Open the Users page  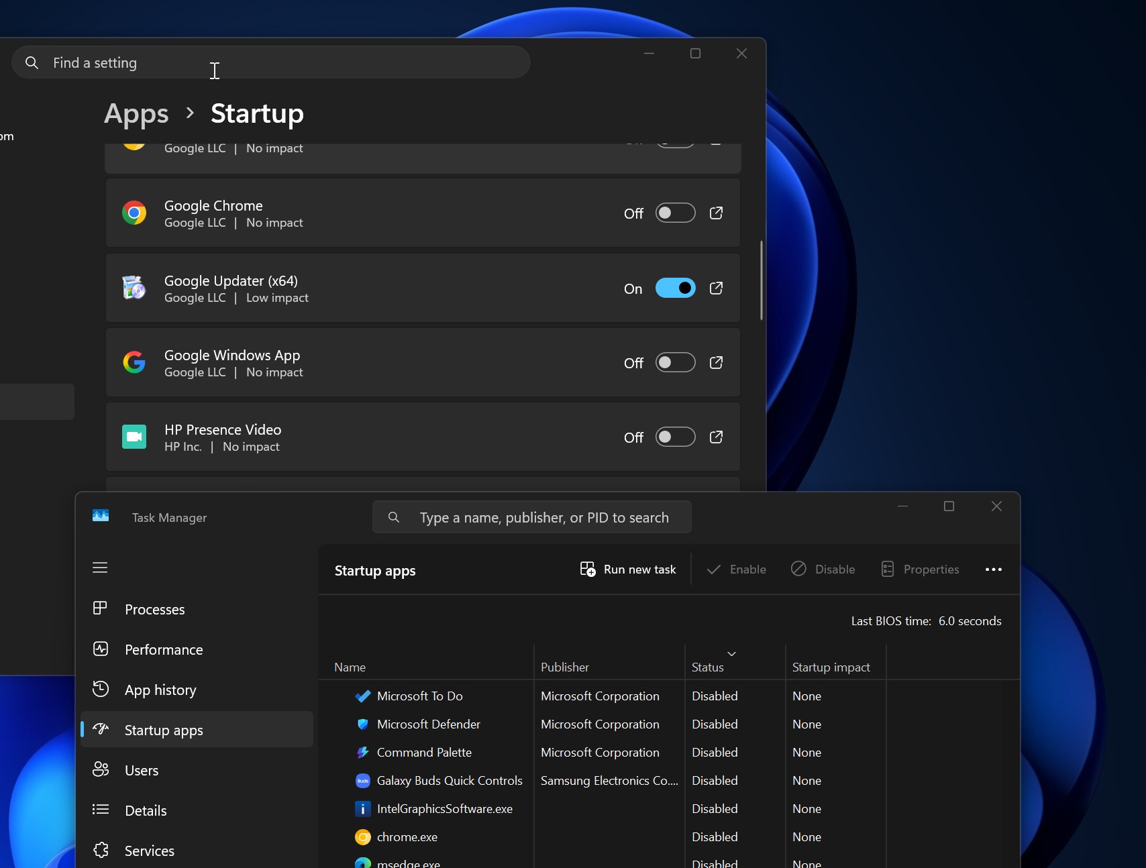(197, 770)
